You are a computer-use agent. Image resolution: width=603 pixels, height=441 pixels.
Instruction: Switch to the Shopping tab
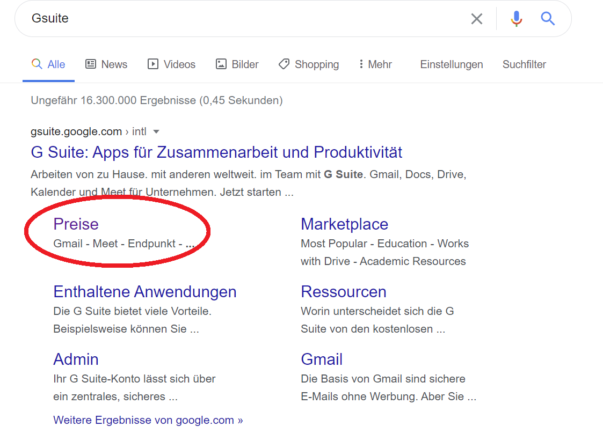[309, 64]
